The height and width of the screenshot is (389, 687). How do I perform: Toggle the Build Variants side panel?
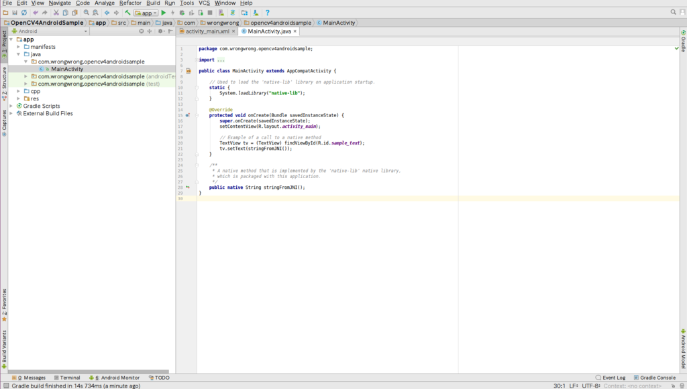tap(4, 347)
